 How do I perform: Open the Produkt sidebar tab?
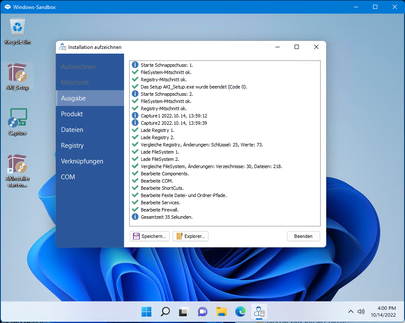click(90, 114)
